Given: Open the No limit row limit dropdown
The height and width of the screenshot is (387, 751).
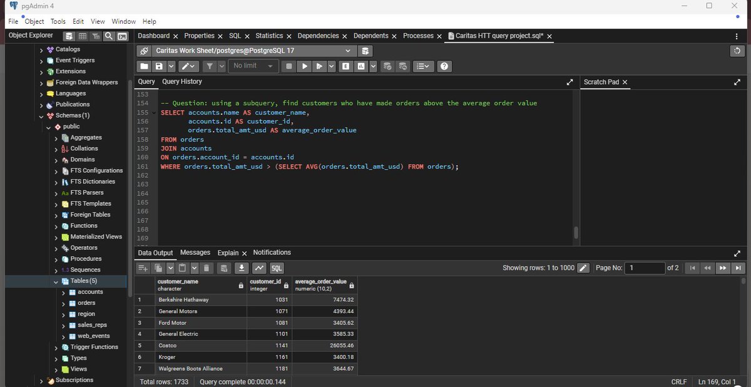Looking at the screenshot, I should 254,66.
